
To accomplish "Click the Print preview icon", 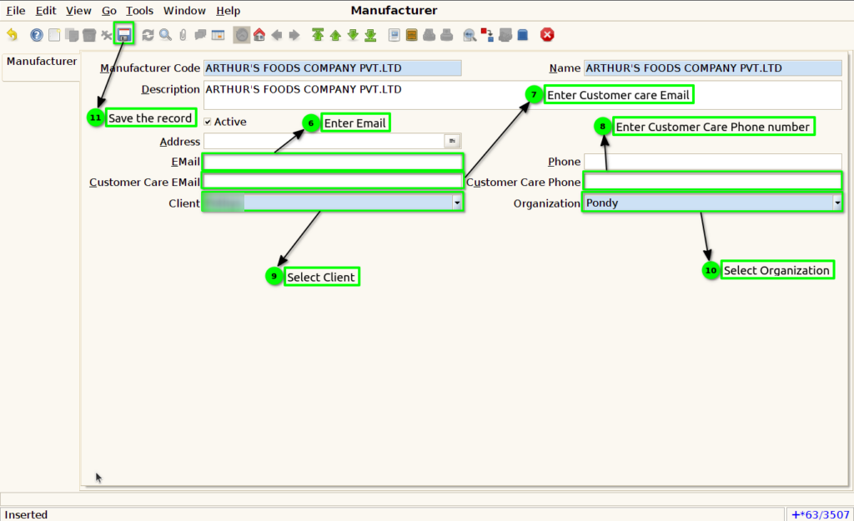I will coord(430,35).
